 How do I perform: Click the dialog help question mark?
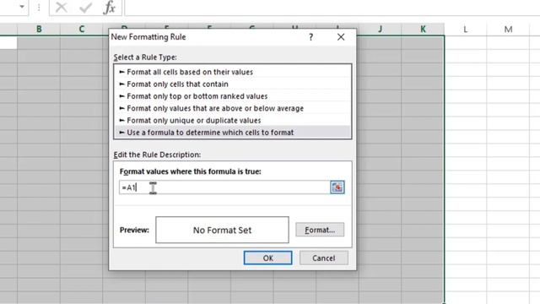311,37
